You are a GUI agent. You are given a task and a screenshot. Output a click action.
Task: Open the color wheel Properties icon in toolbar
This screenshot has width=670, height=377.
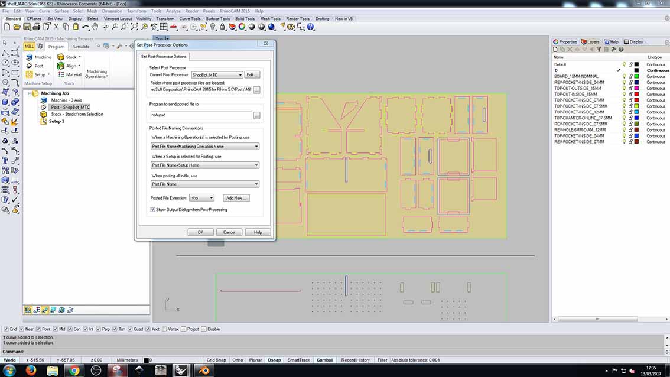tap(242, 27)
